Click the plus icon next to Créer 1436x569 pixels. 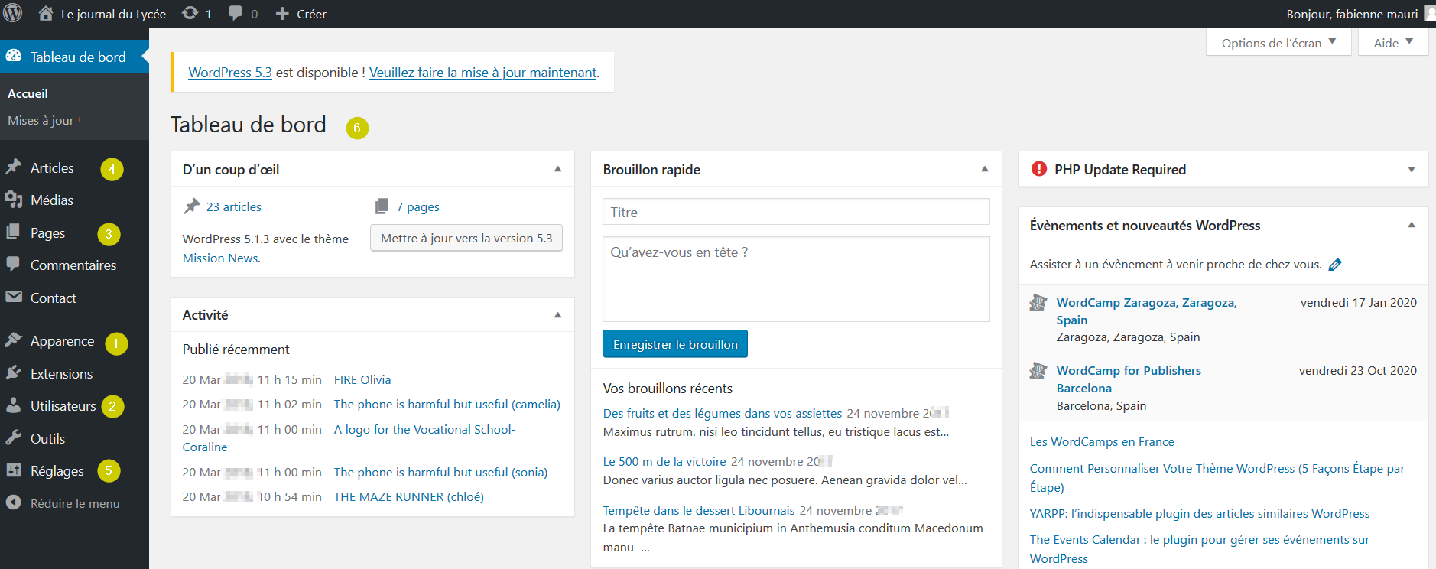[282, 14]
